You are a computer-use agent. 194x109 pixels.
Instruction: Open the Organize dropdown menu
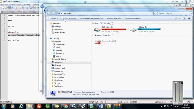54,18
